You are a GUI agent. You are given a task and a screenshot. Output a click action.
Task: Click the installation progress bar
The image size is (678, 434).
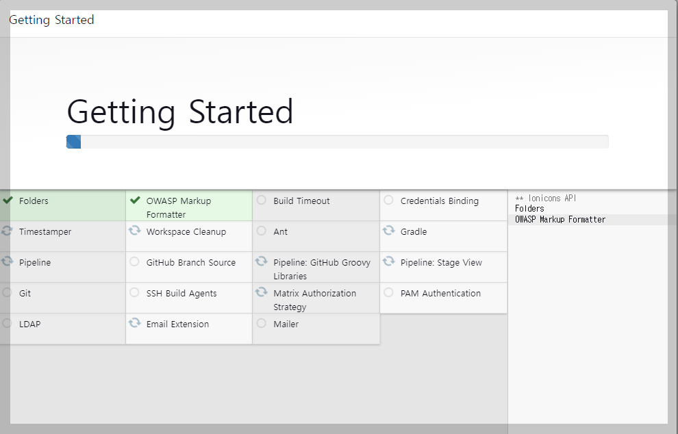pos(337,142)
